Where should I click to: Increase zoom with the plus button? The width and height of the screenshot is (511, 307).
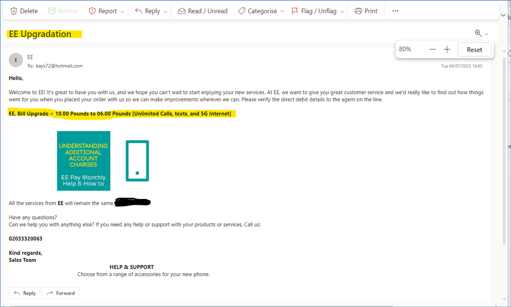(x=447, y=49)
